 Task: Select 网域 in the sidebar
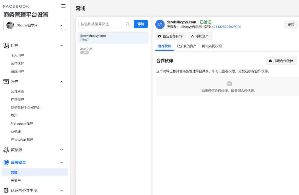tap(35, 172)
